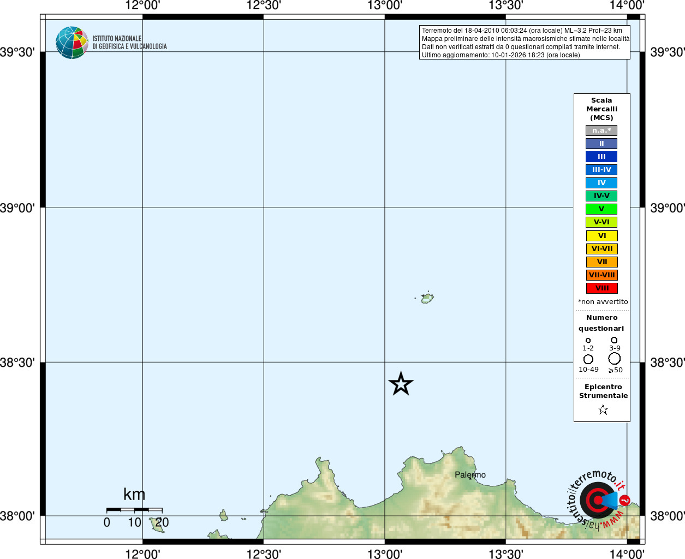
Task: Click the Palermo city label
Action: tap(470, 475)
